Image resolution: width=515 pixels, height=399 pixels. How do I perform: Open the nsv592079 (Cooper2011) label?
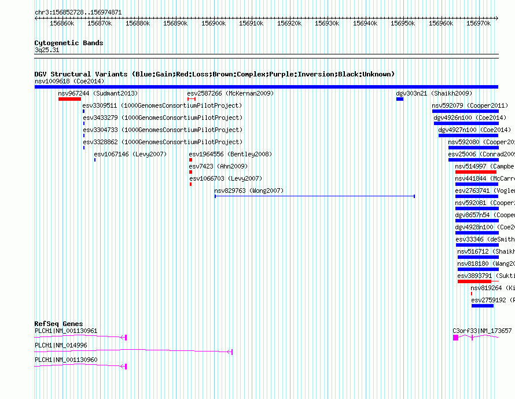click(x=470, y=105)
